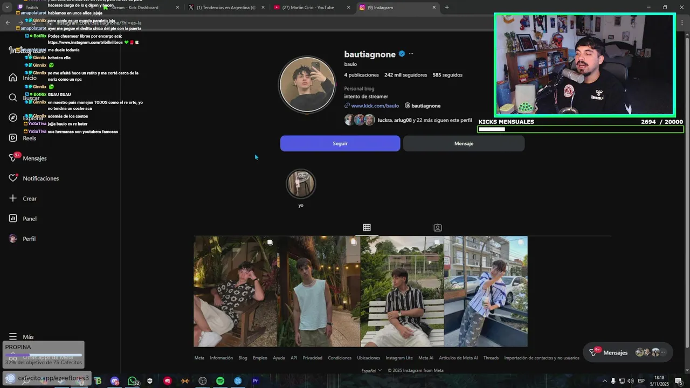Open Notificaciones in Instagram sidebar
Viewport: 690px width, 388px height.
click(x=33, y=178)
